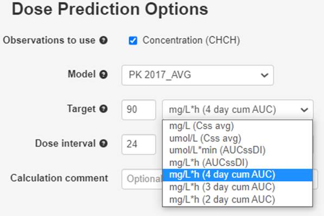
Task: Click chevron arrow of Target unit dropdown
Action: coord(304,110)
